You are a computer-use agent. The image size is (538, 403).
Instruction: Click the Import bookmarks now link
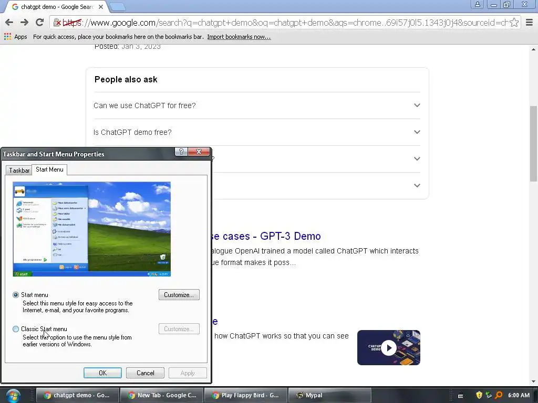click(239, 37)
